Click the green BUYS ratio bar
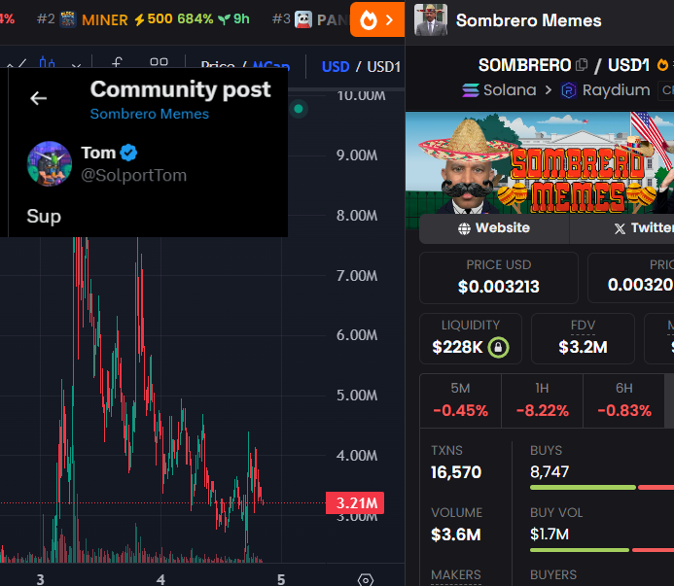 tap(583, 487)
